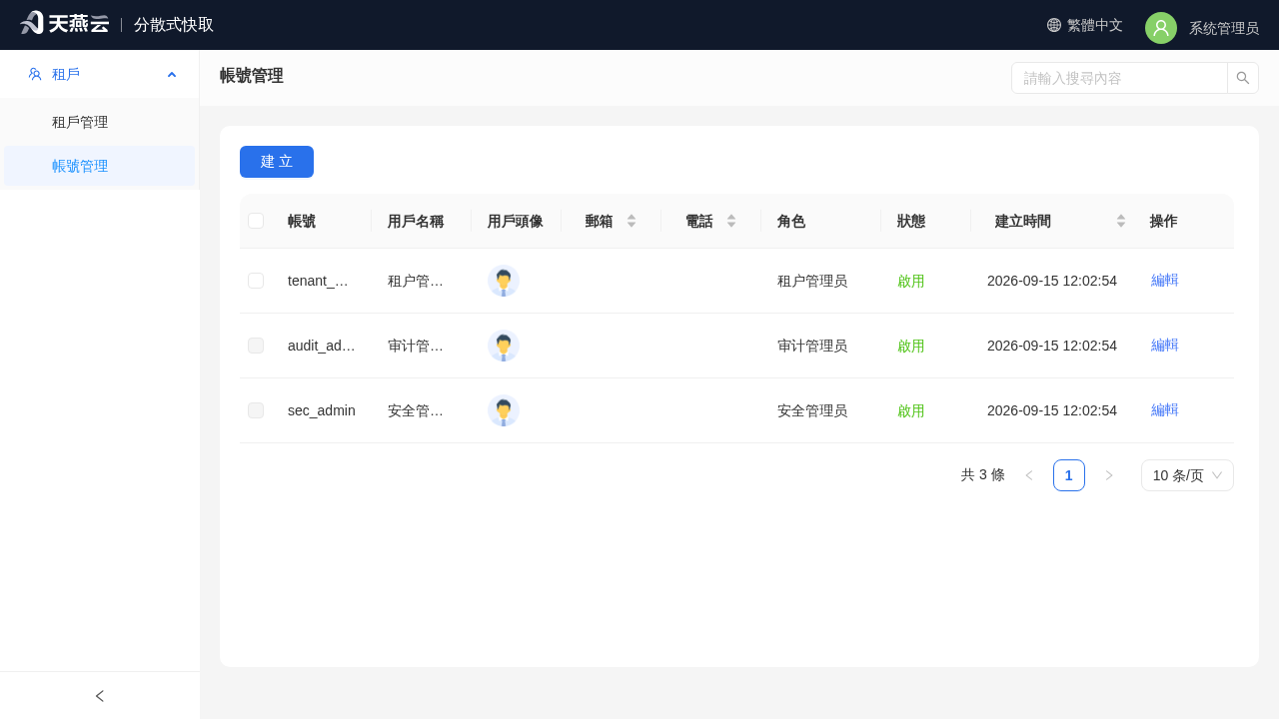Click the 啟用 status in sec_admin row
The width and height of the screenshot is (1279, 719).
[x=911, y=410]
